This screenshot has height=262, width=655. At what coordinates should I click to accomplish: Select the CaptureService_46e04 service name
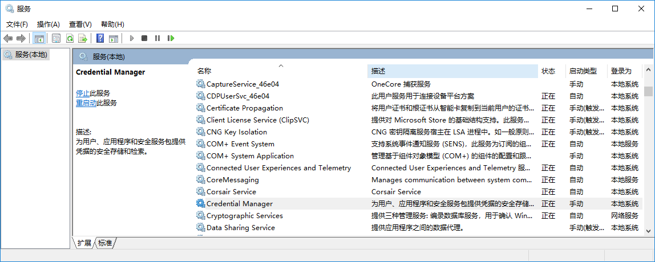pyautogui.click(x=242, y=84)
